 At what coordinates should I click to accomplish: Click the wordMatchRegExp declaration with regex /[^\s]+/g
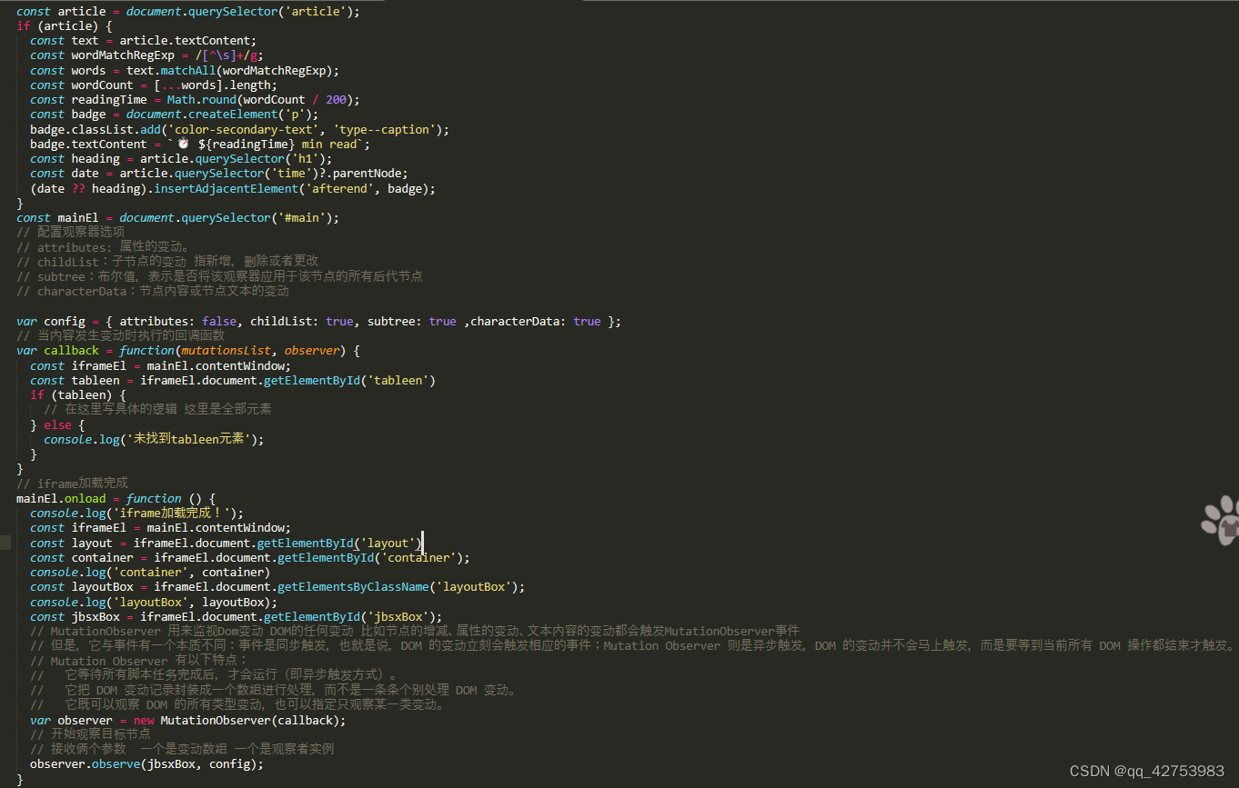click(147, 55)
